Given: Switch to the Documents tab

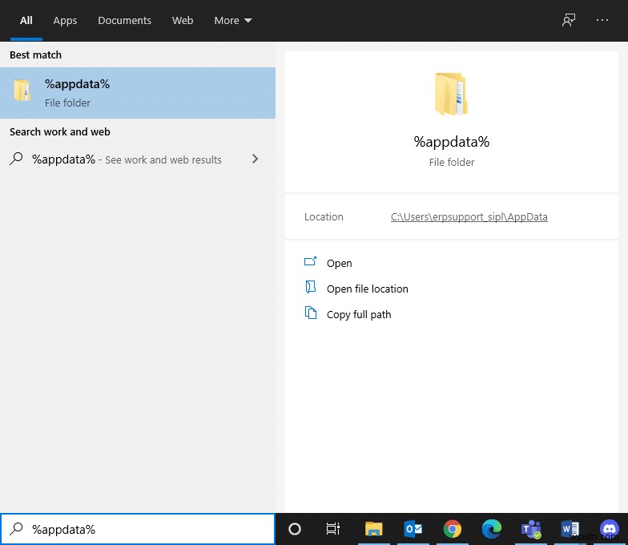Looking at the screenshot, I should (124, 21).
